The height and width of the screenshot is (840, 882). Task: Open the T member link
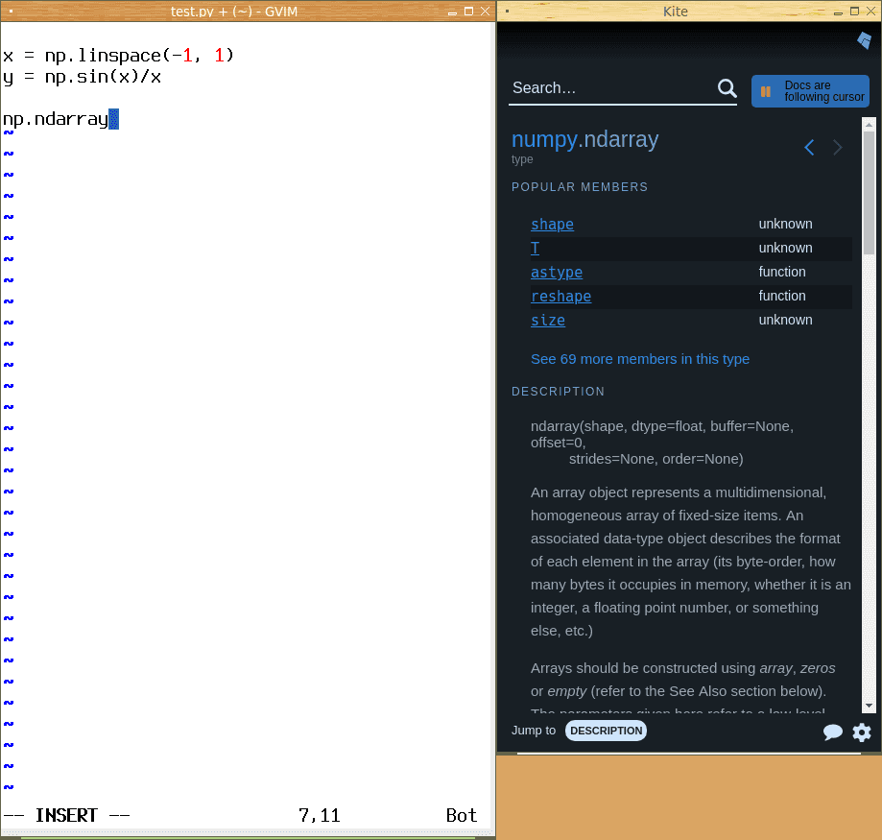click(x=535, y=248)
